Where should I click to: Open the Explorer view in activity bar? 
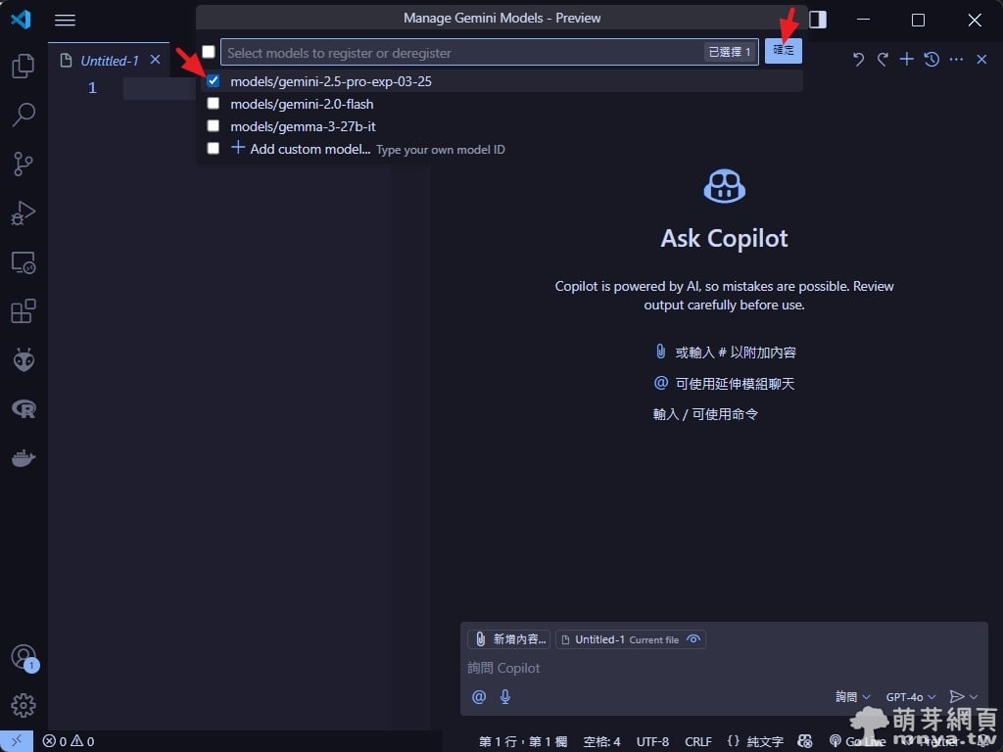[x=24, y=66]
